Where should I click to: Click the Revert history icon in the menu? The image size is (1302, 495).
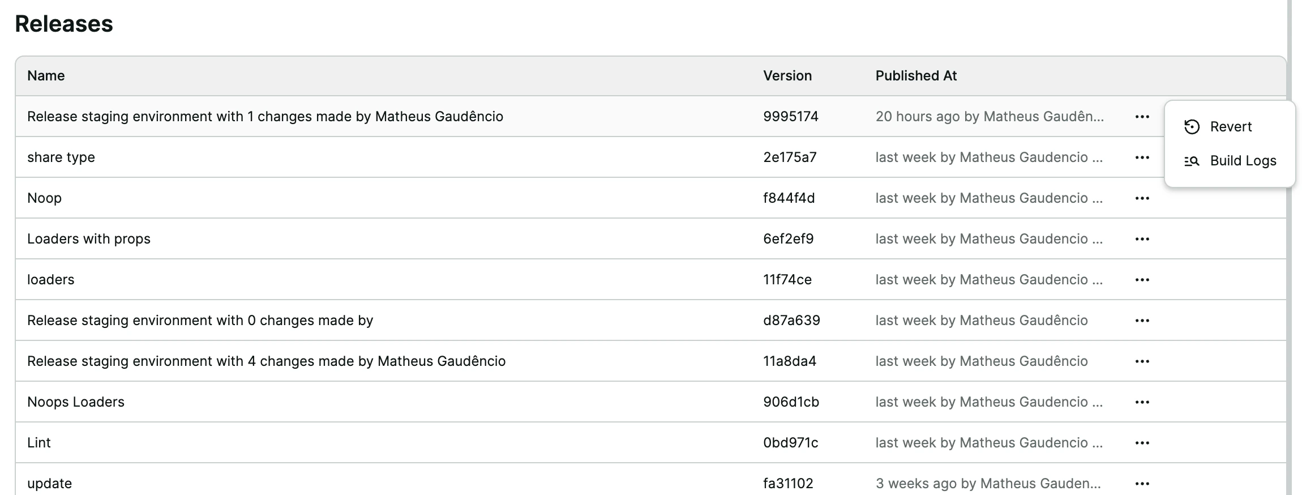[1191, 126]
